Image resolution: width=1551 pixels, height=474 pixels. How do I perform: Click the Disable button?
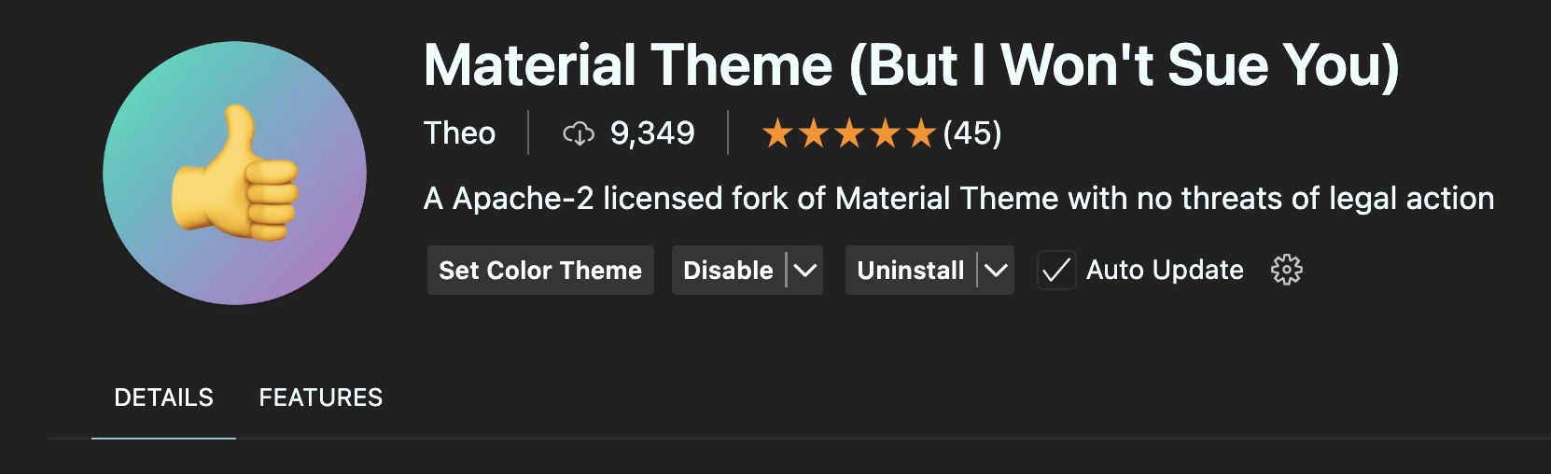tap(729, 271)
